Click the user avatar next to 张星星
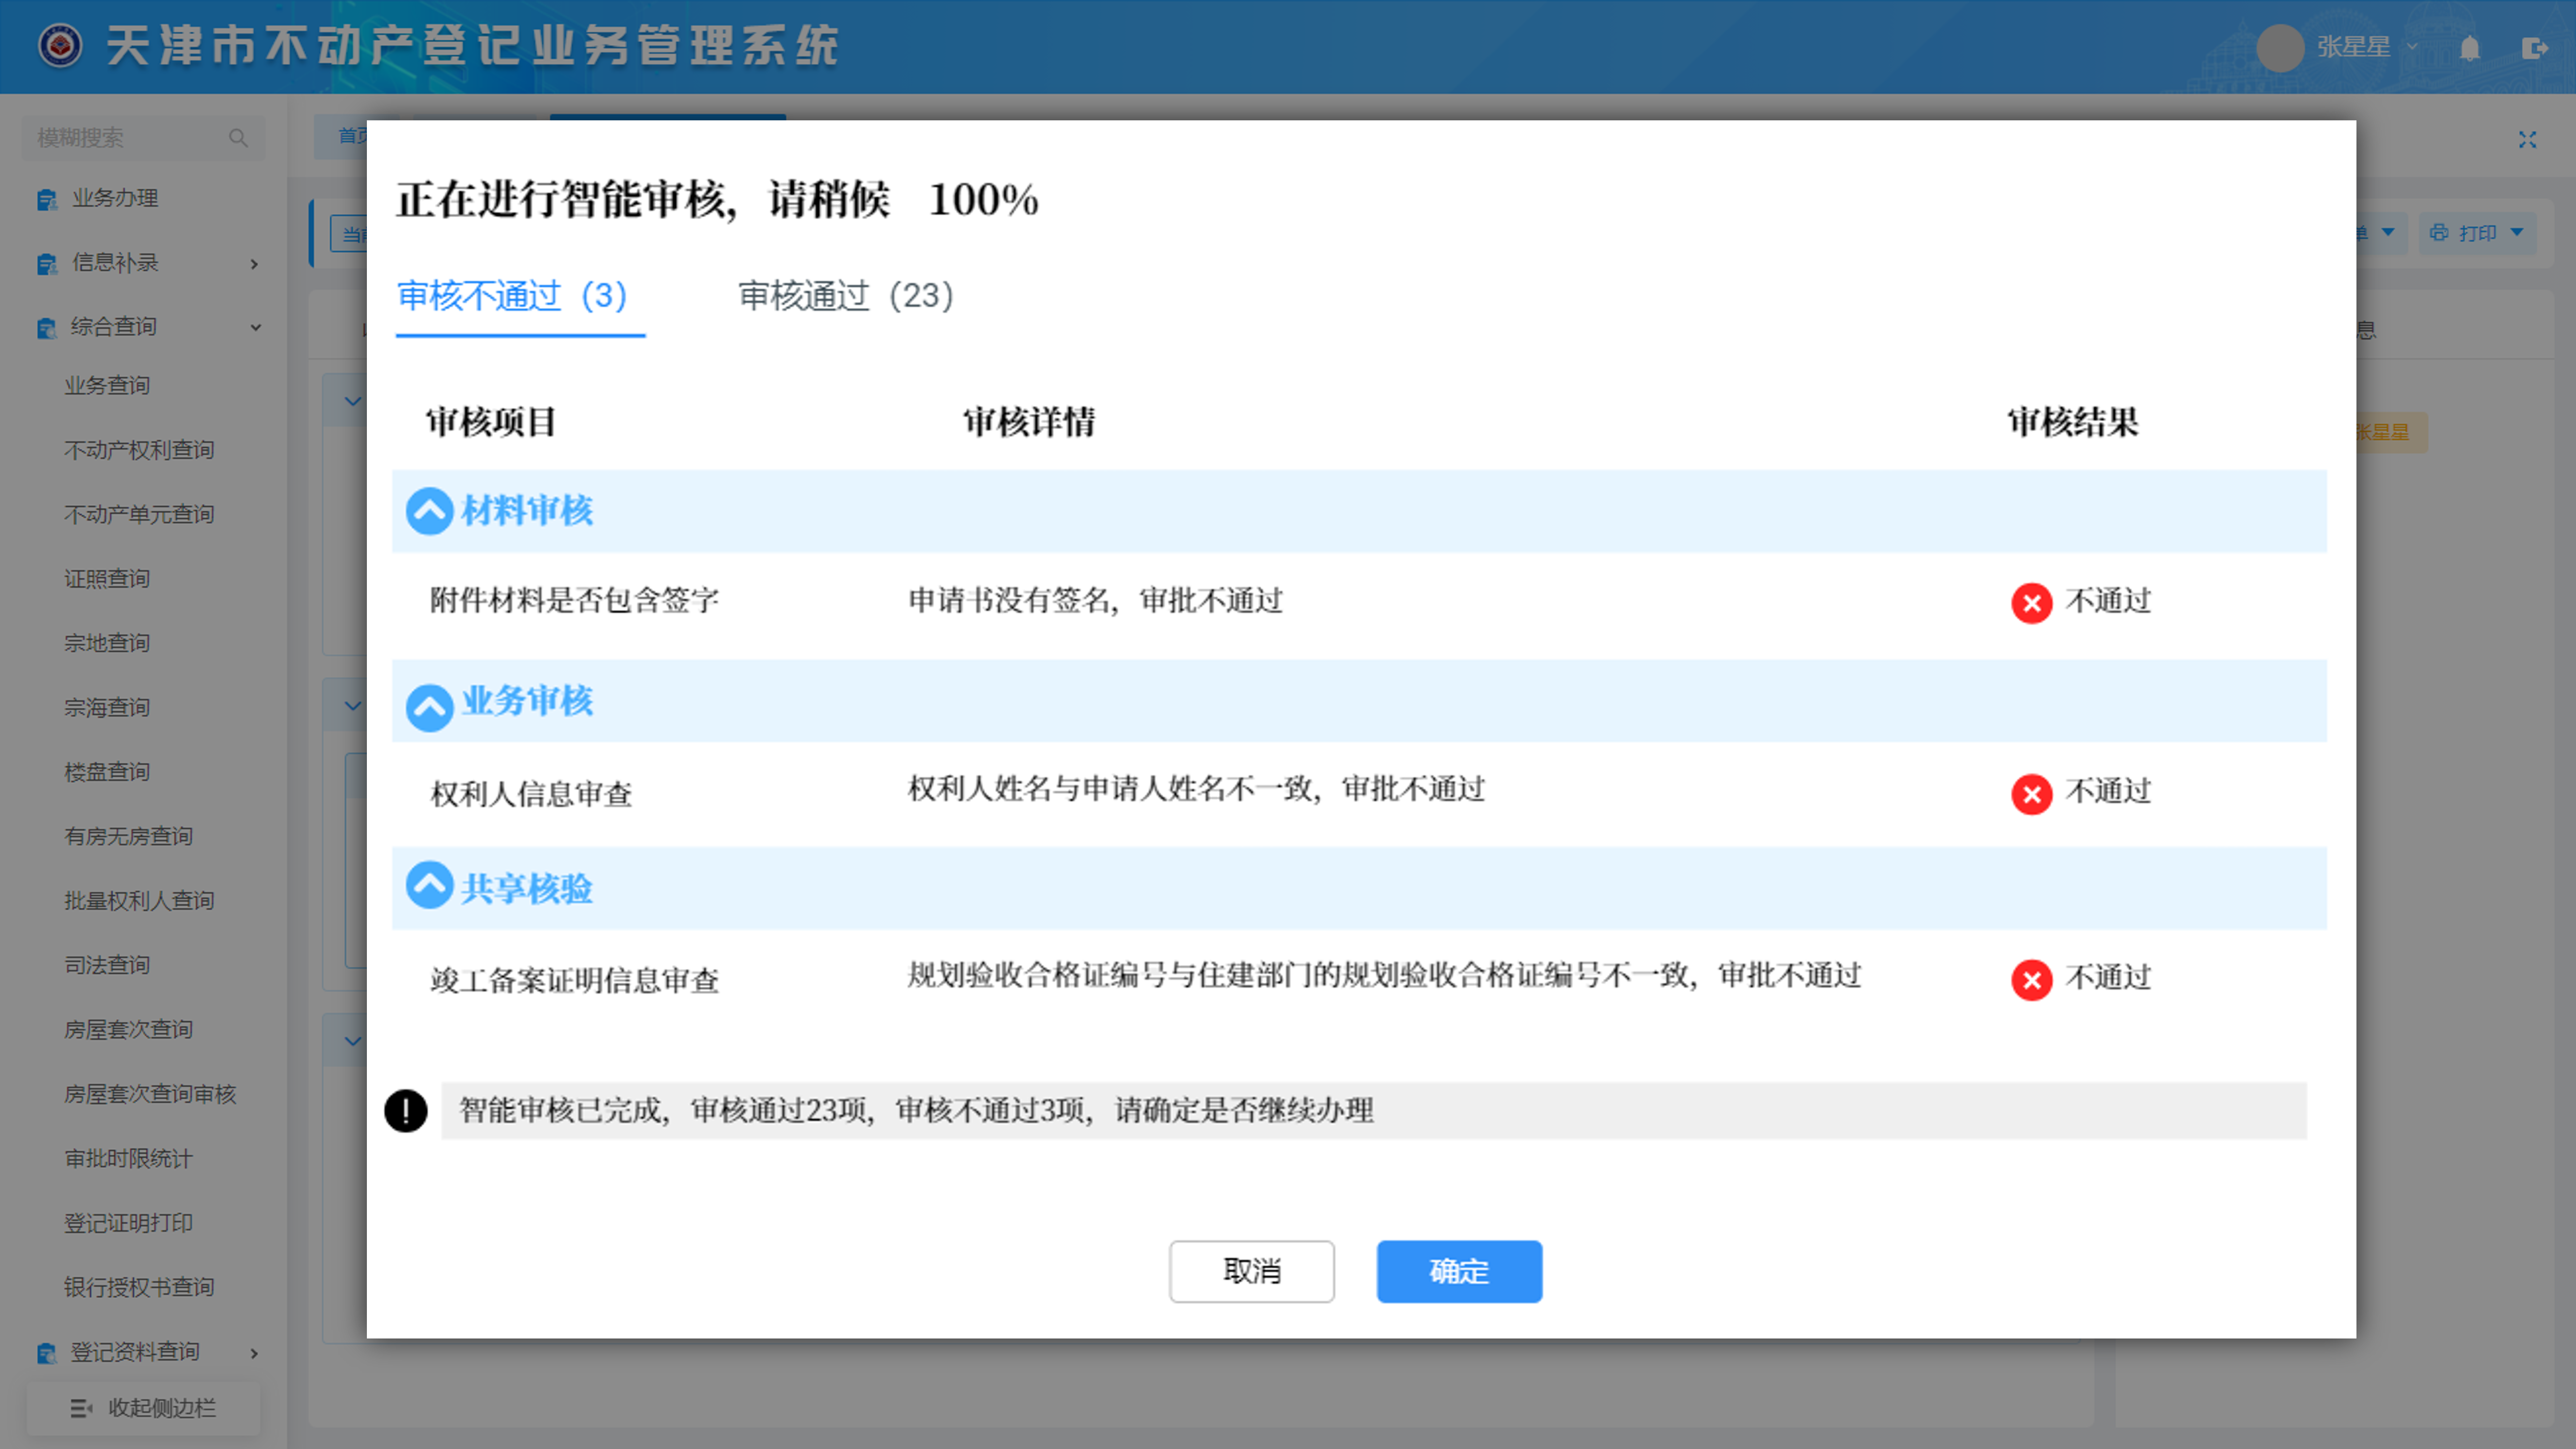 (x=2280, y=48)
